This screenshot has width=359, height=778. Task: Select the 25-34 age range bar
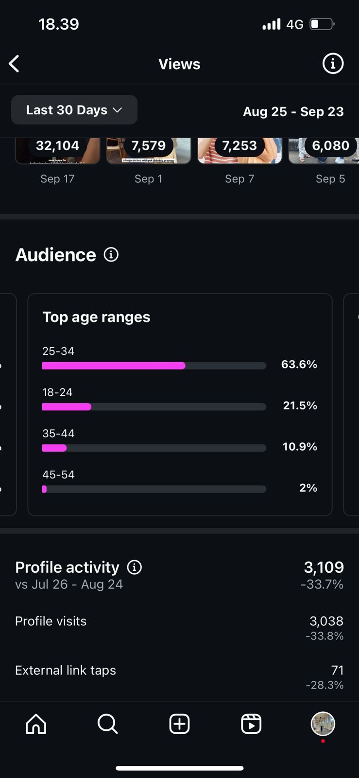point(154,366)
